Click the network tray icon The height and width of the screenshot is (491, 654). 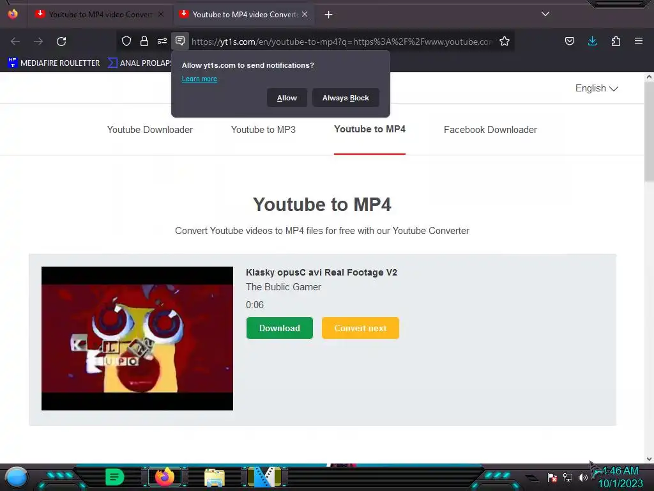click(x=568, y=477)
